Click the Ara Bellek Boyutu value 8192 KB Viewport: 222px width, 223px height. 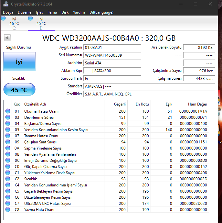(x=199, y=47)
